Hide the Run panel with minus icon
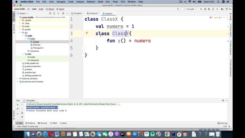Screen dimensions: 245x138 (x=227, y=100)
